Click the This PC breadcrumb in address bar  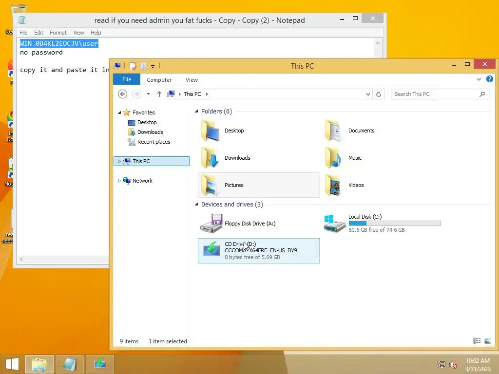192,94
